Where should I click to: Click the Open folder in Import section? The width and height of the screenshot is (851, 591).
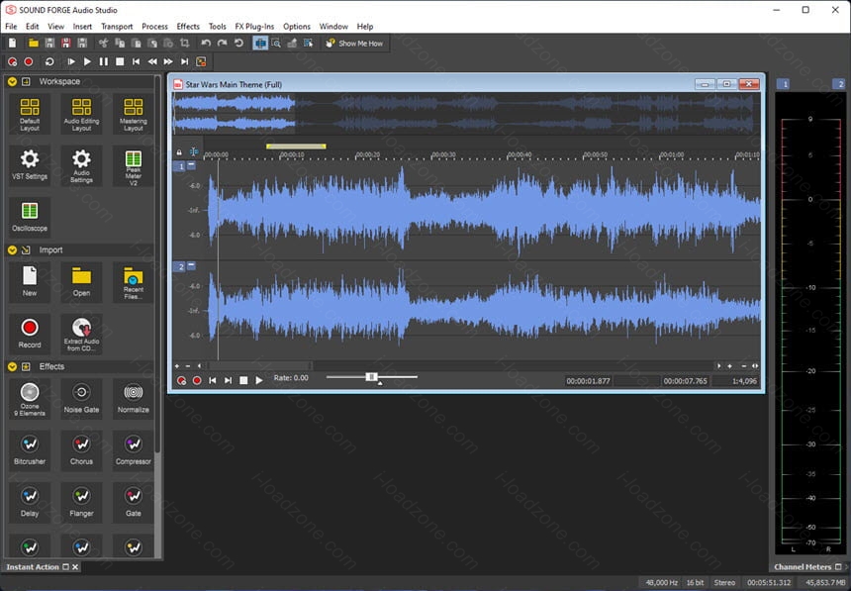click(x=81, y=282)
